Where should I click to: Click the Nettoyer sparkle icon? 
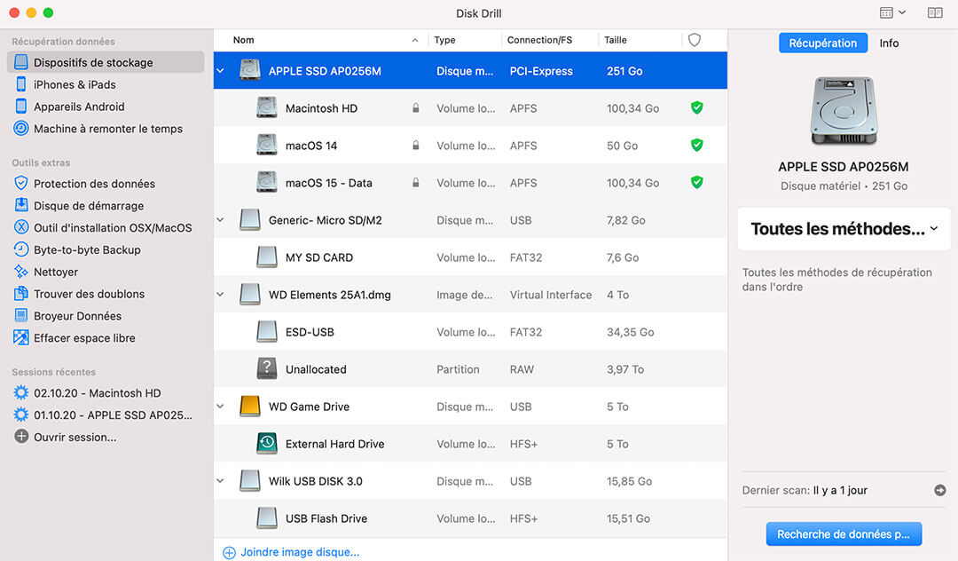pos(20,272)
